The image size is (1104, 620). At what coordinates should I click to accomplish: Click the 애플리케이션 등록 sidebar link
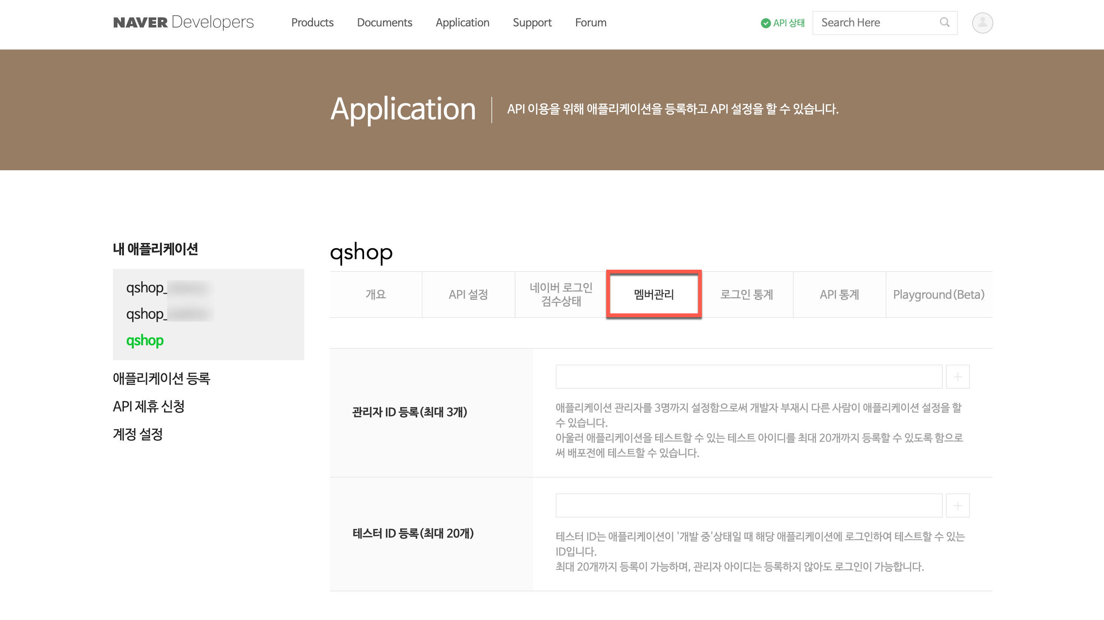(x=161, y=378)
